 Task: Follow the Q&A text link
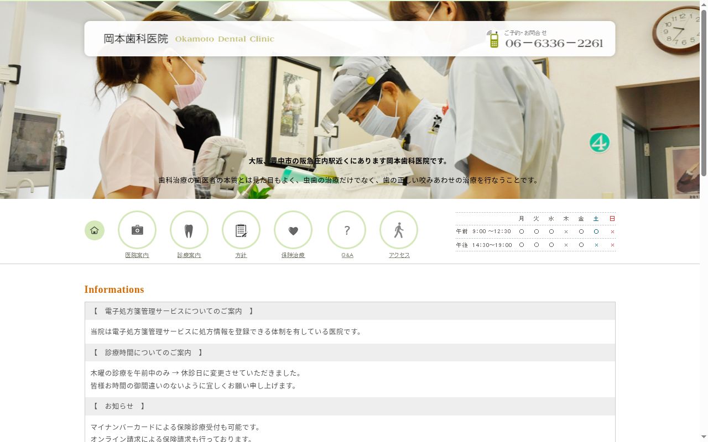pos(347,255)
